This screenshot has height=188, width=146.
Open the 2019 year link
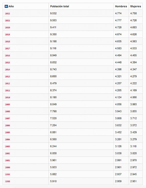[7, 35]
